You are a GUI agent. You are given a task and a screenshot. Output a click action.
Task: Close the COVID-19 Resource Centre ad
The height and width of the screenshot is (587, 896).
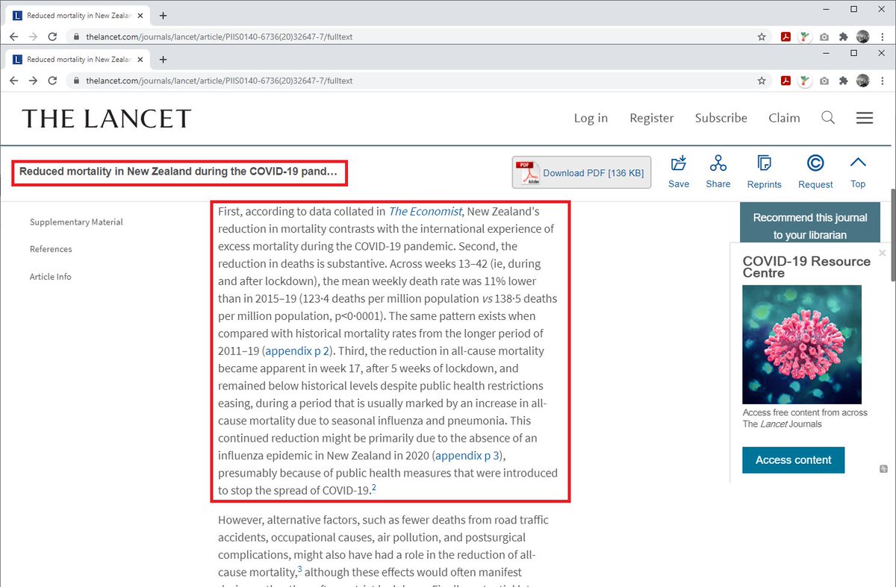click(x=883, y=253)
